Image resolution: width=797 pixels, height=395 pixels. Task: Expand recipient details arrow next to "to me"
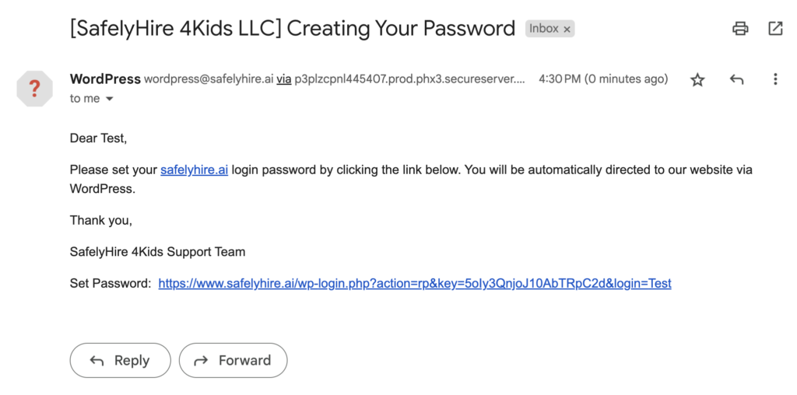[109, 99]
